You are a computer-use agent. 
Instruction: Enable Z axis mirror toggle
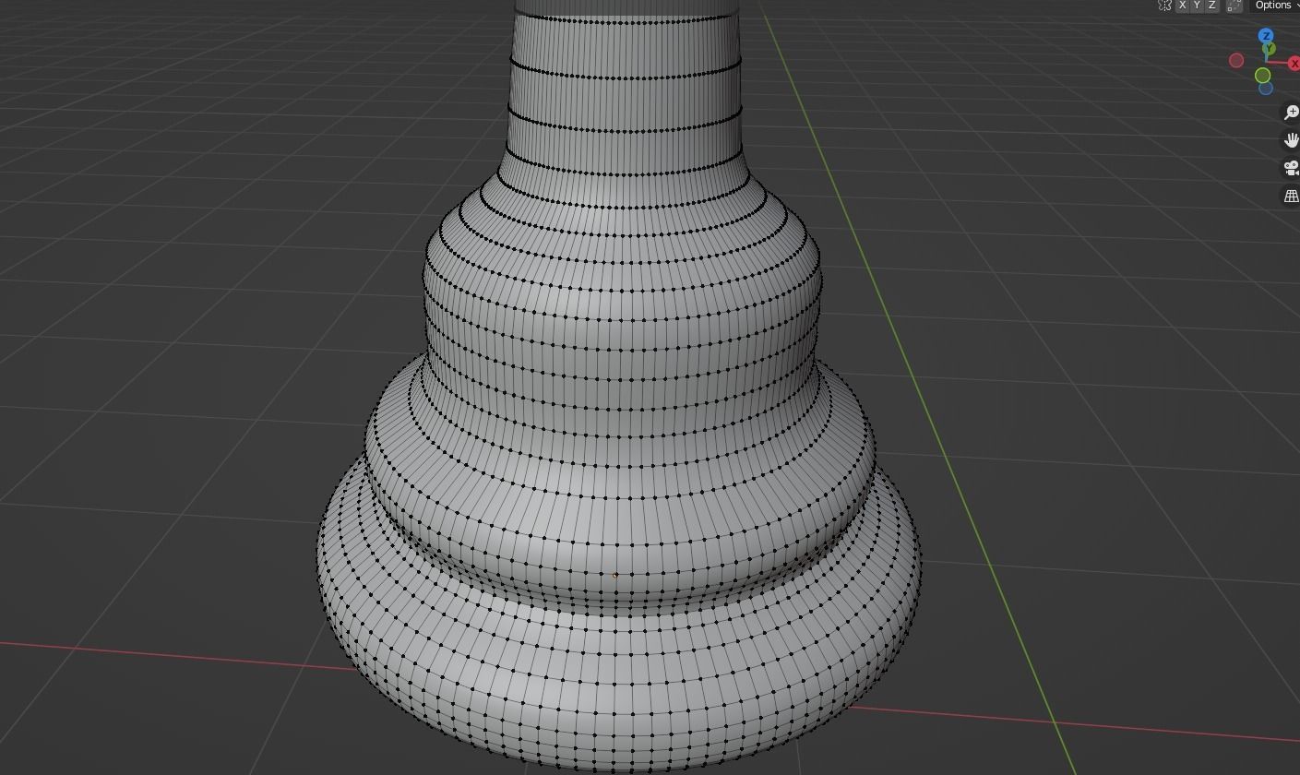(x=1211, y=5)
